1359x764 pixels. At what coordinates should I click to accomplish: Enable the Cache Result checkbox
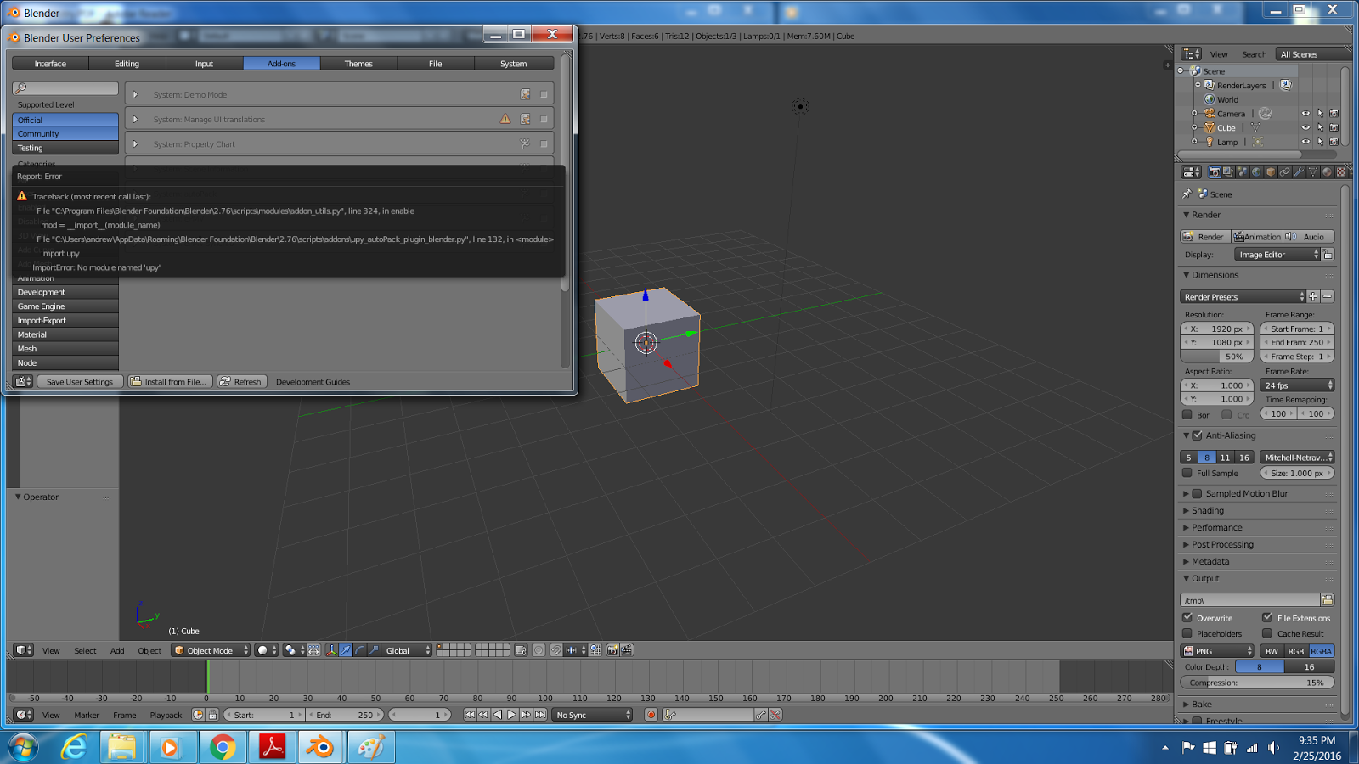(x=1267, y=633)
